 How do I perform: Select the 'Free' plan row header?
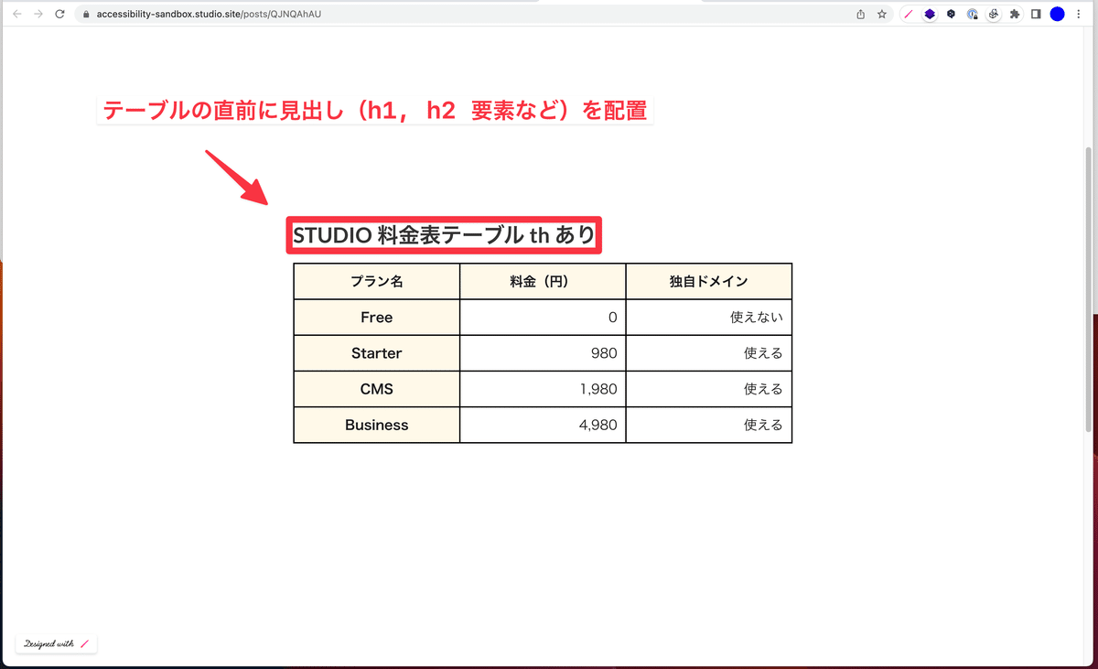[377, 318]
